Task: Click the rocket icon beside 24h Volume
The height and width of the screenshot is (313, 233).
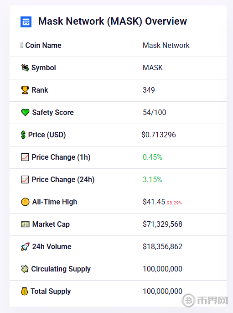Action: (x=25, y=246)
